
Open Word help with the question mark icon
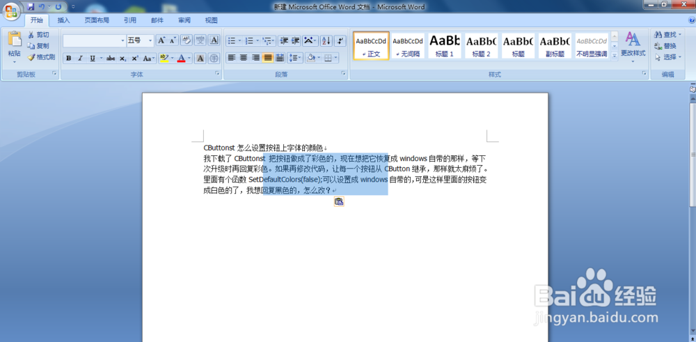pyautogui.click(x=692, y=20)
